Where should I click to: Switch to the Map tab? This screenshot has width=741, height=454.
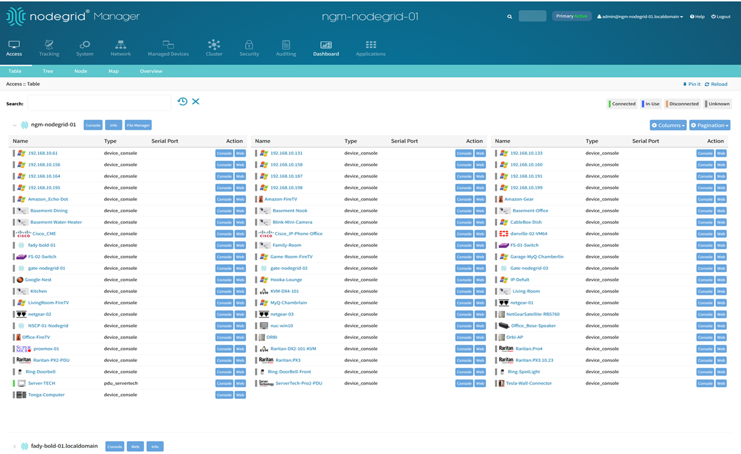tap(114, 71)
